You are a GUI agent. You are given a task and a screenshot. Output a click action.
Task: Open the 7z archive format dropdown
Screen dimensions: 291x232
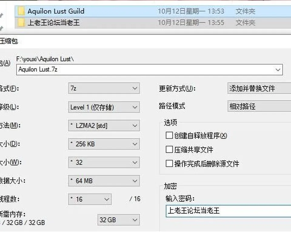pos(104,88)
